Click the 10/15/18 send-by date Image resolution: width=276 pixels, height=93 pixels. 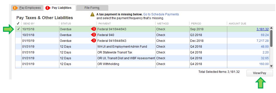coord(28,29)
